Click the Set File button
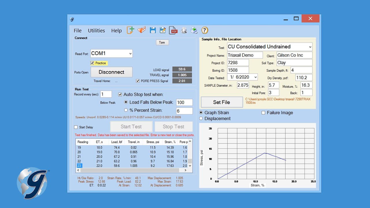 (x=222, y=102)
